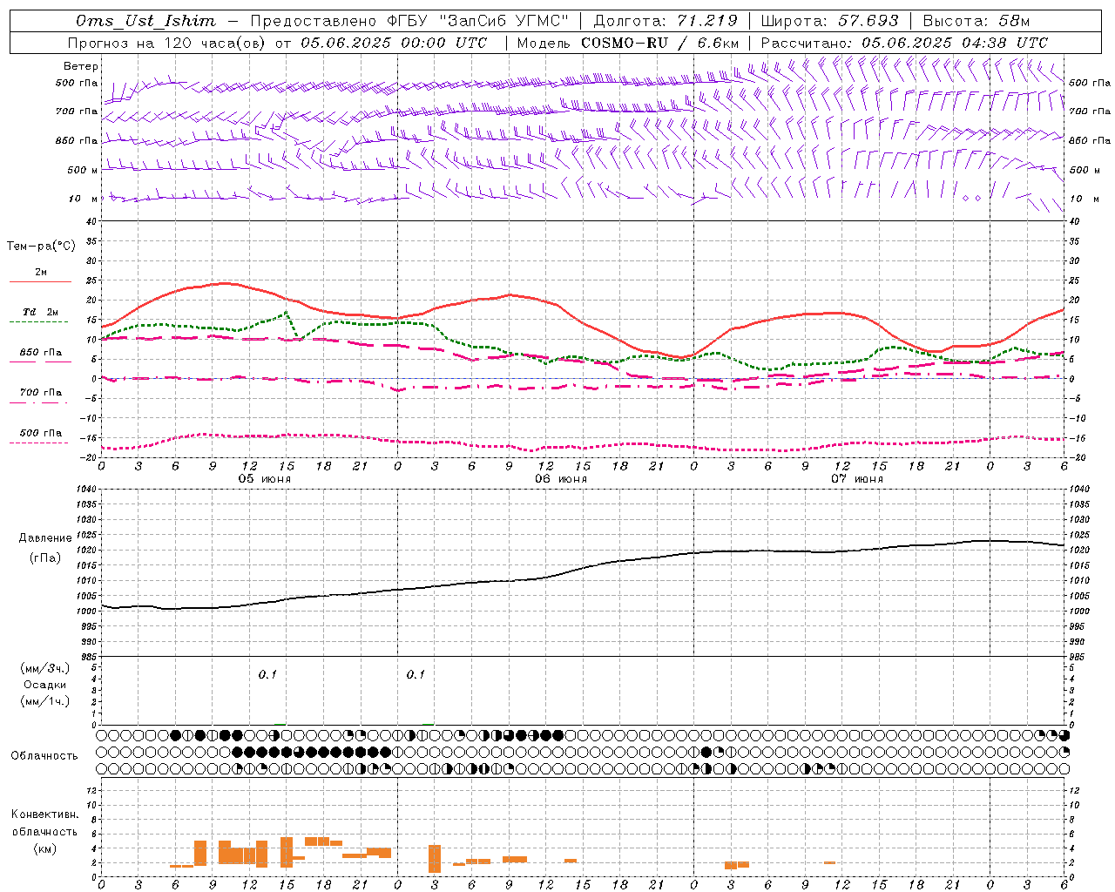Click the 1040 tick on the left pressure axis
Screen dimensions: 1115x892
[85, 490]
